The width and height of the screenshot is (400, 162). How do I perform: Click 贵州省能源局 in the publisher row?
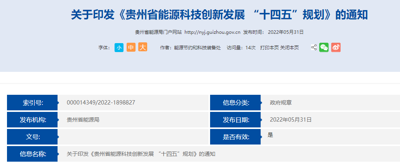(x=83, y=120)
